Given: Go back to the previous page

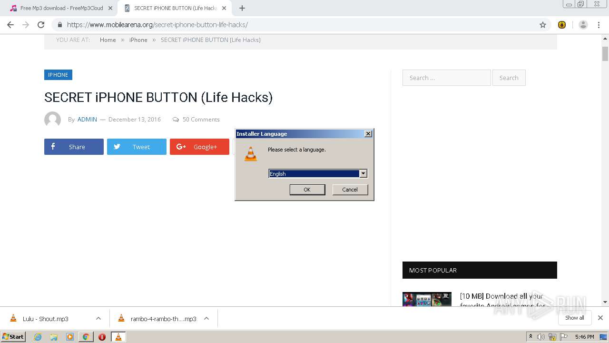Looking at the screenshot, I should click(10, 25).
